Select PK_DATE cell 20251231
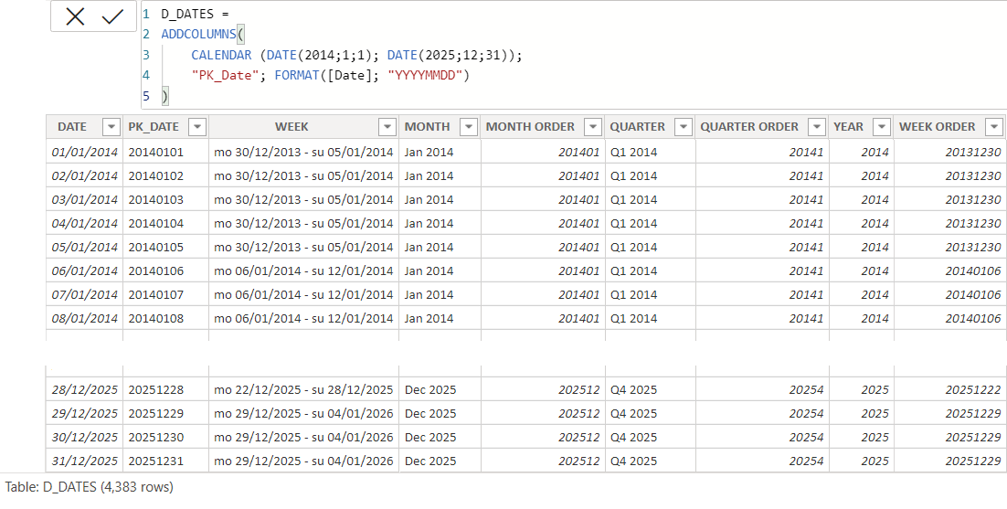 point(165,461)
